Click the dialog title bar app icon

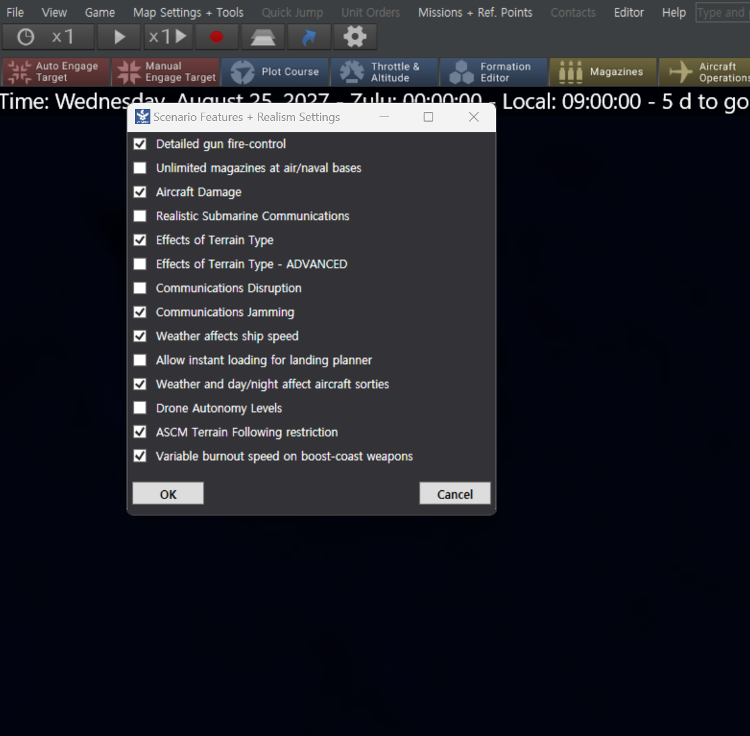click(x=142, y=116)
